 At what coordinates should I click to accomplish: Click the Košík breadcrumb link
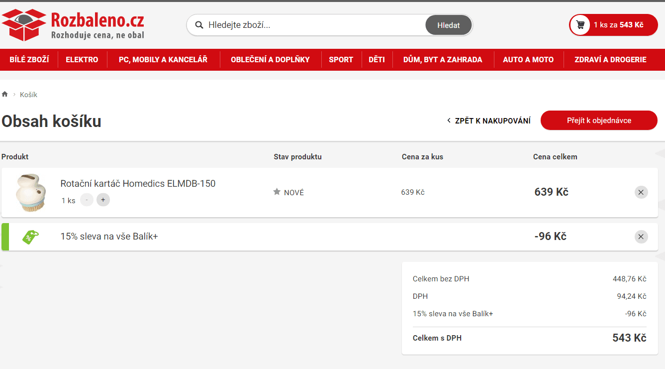(x=28, y=95)
